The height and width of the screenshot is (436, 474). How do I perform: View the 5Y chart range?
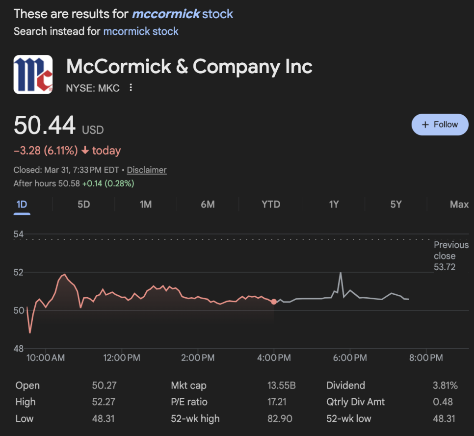point(396,205)
